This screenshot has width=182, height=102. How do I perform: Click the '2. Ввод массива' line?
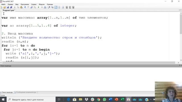[x=17, y=33]
